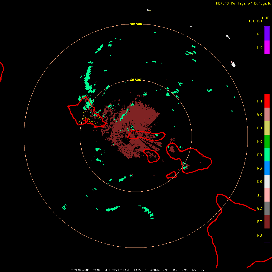Click the 'HA' legend label
The height and width of the screenshot is (272, 272).
click(x=260, y=101)
